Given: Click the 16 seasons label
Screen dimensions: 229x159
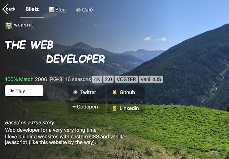Looking at the screenshot, I should [x=78, y=79].
